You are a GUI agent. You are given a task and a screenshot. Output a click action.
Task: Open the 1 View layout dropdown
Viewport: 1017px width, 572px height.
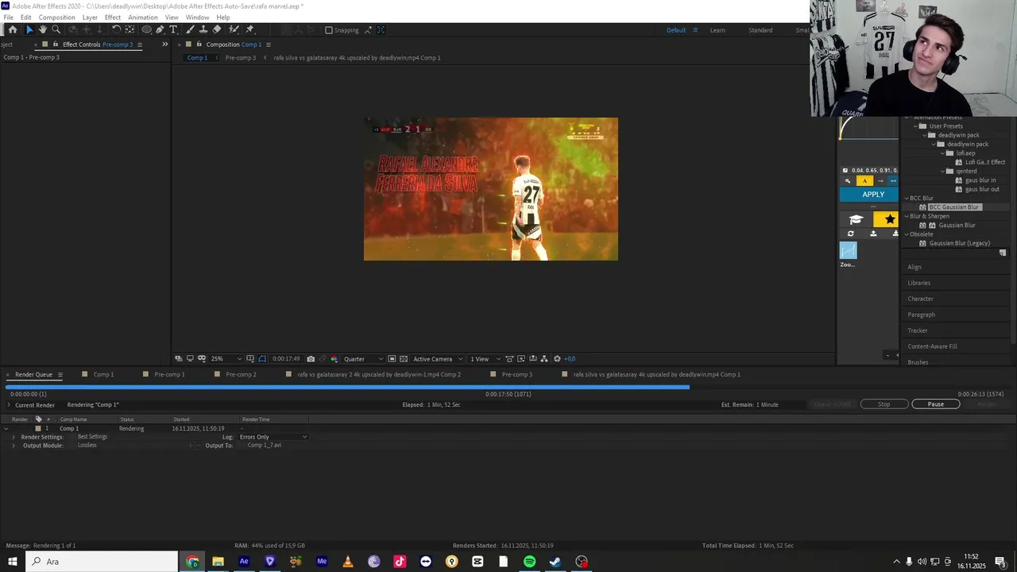[x=485, y=359]
